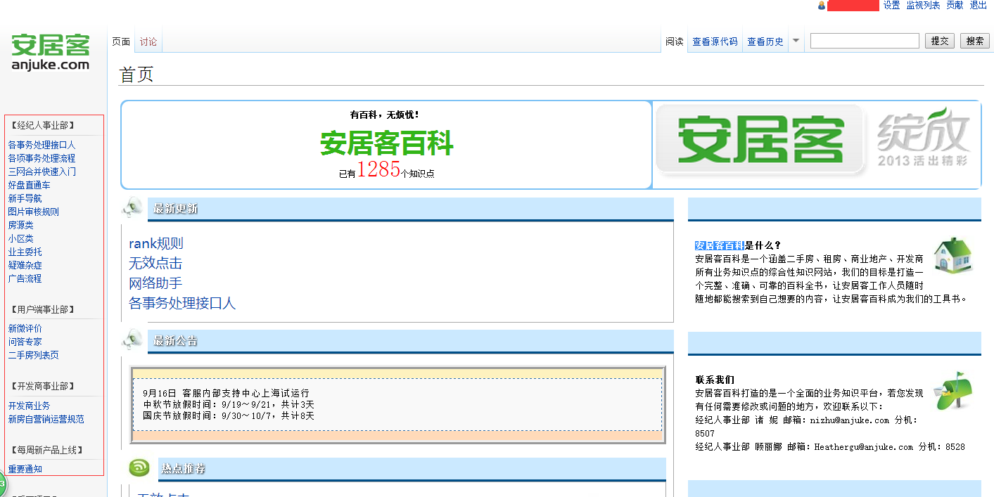The height and width of the screenshot is (497, 994).
Task: Focus the wiki search input field
Action: point(865,41)
